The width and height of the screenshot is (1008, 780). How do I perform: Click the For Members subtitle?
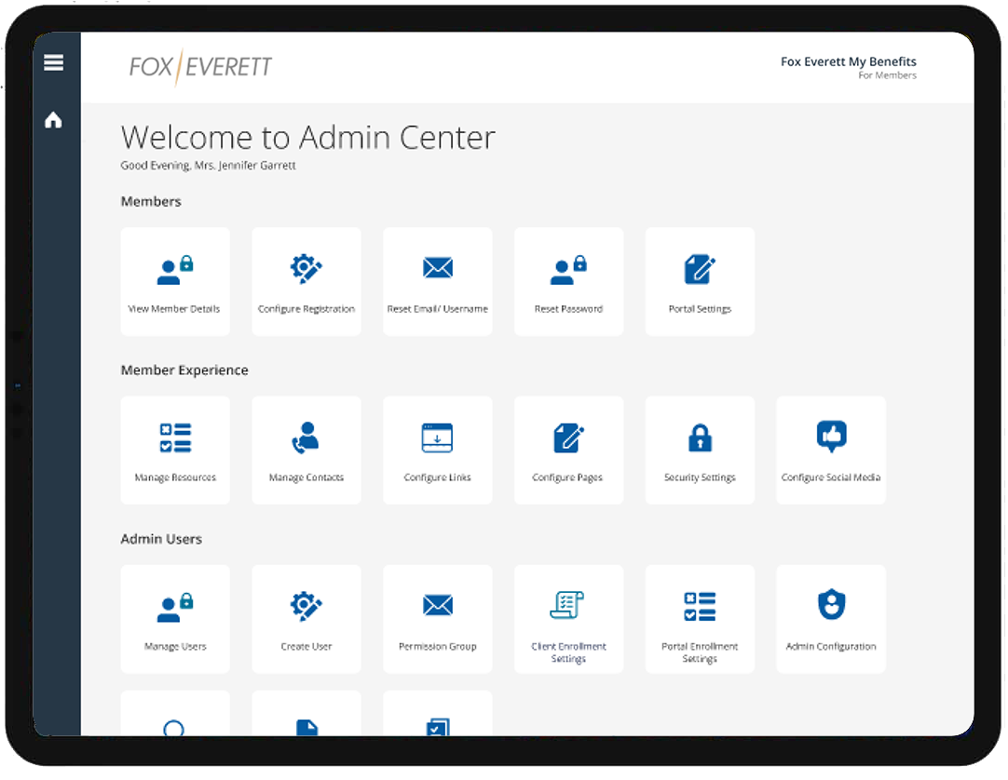click(887, 75)
